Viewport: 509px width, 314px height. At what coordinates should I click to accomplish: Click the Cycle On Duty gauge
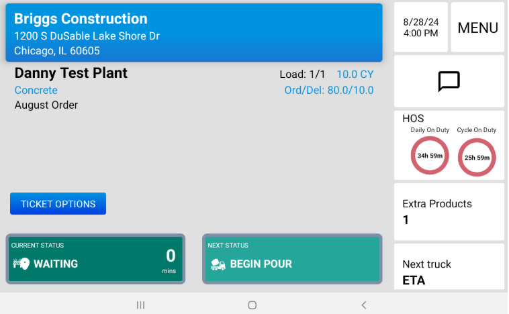click(x=477, y=158)
